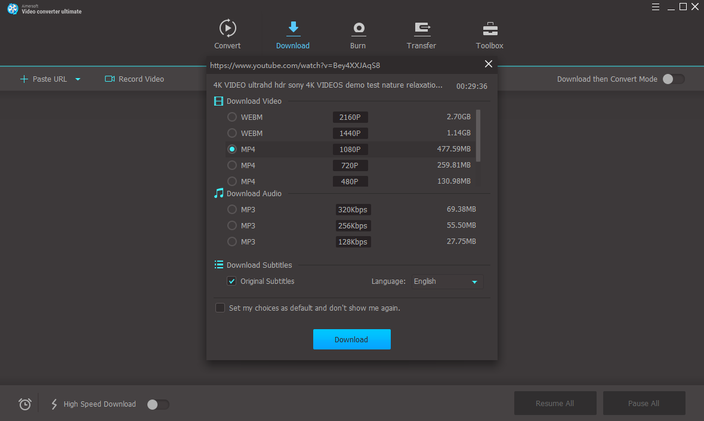Viewport: 704px width, 421px height.
Task: Click the Download Subtitles list icon
Action: [218, 265]
